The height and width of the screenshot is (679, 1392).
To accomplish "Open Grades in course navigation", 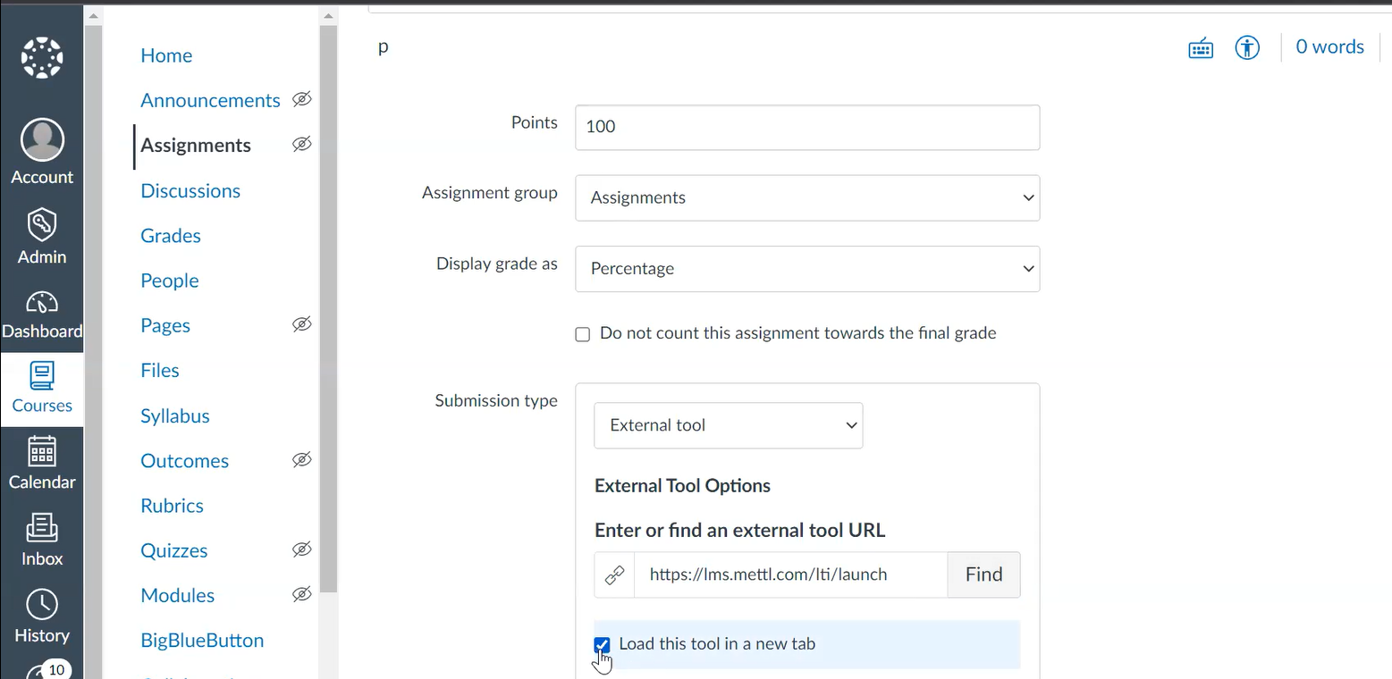I will pos(171,236).
